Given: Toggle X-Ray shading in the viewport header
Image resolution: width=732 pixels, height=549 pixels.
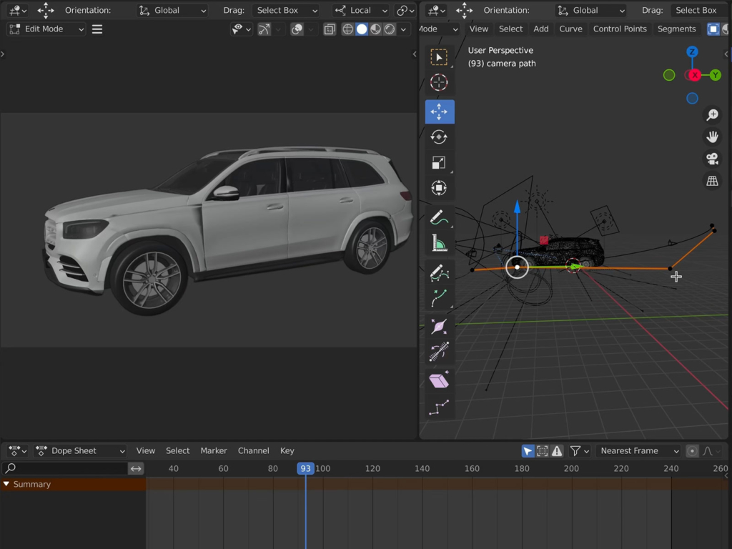Looking at the screenshot, I should [330, 29].
